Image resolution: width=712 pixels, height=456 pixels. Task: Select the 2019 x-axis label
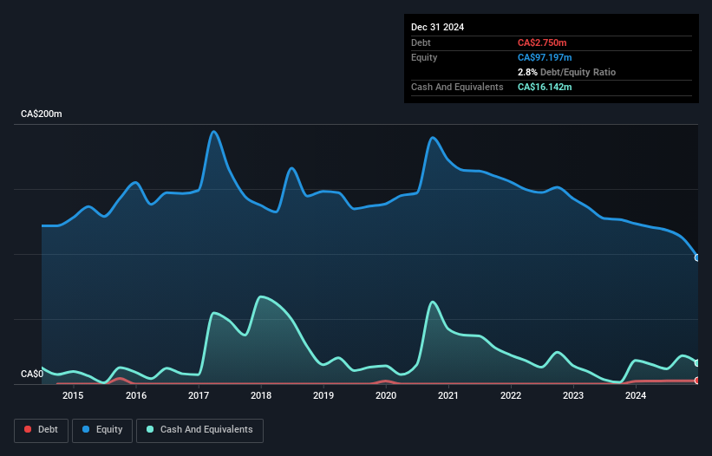(323, 395)
